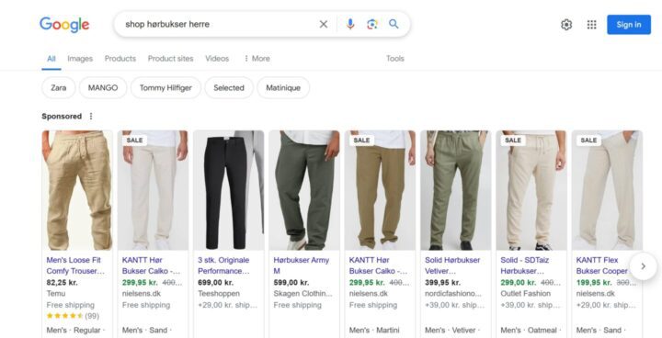Show next sponsored products with arrow
This screenshot has height=338, width=662.
click(643, 266)
